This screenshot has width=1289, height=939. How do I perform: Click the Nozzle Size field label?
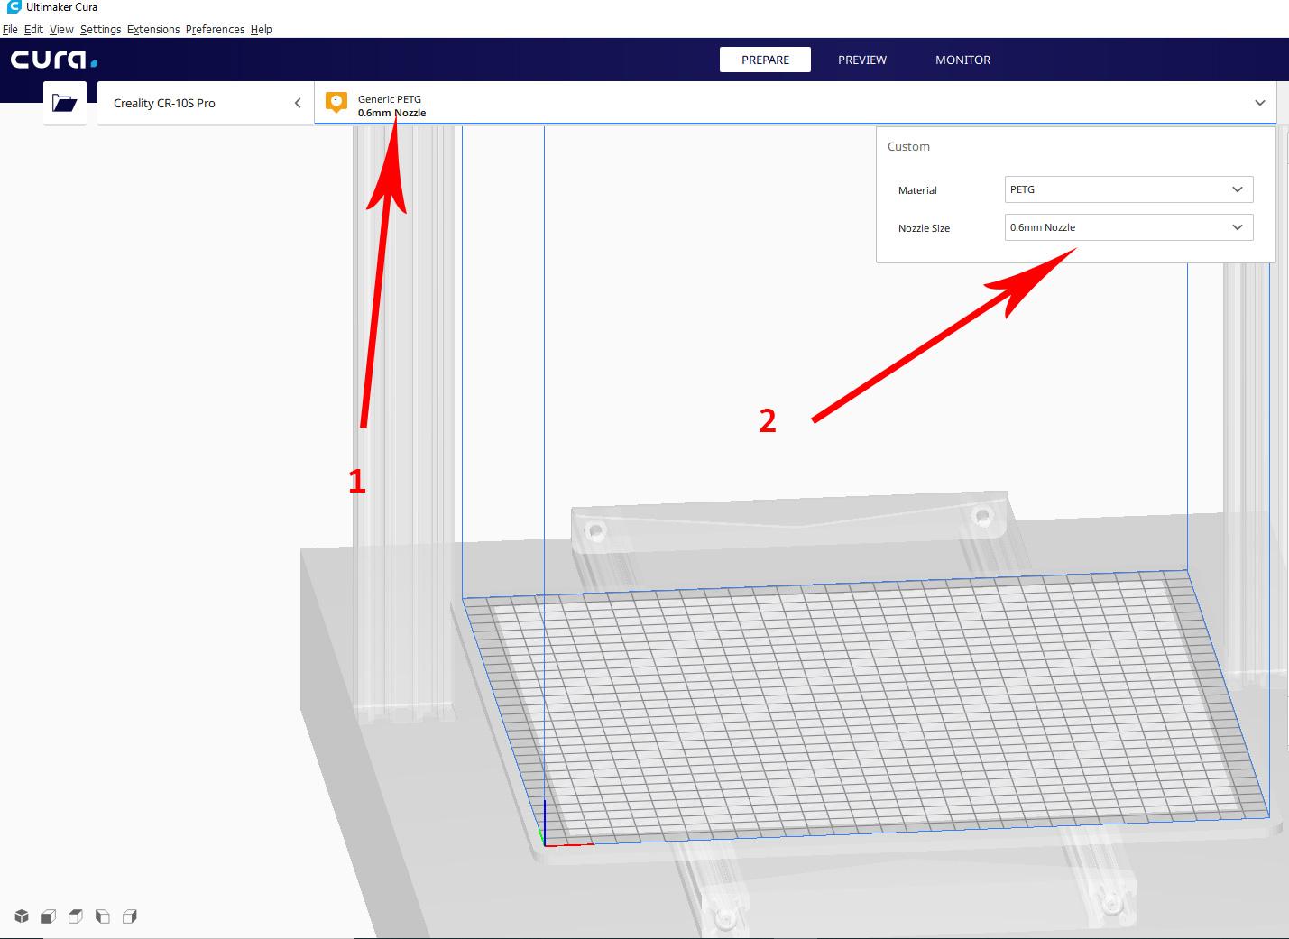click(x=924, y=228)
